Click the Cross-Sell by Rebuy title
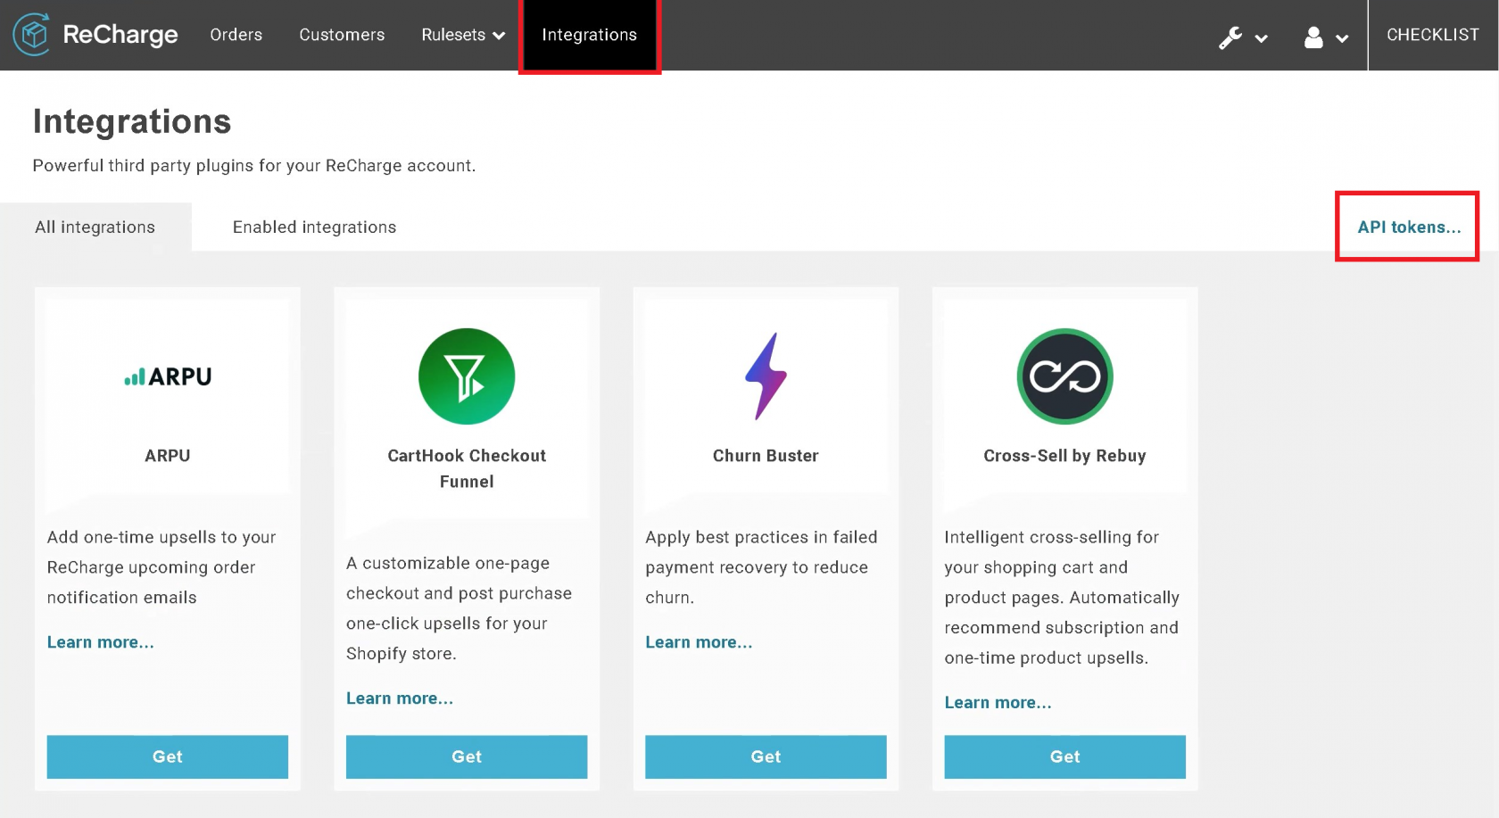This screenshot has height=818, width=1499. pyautogui.click(x=1064, y=456)
